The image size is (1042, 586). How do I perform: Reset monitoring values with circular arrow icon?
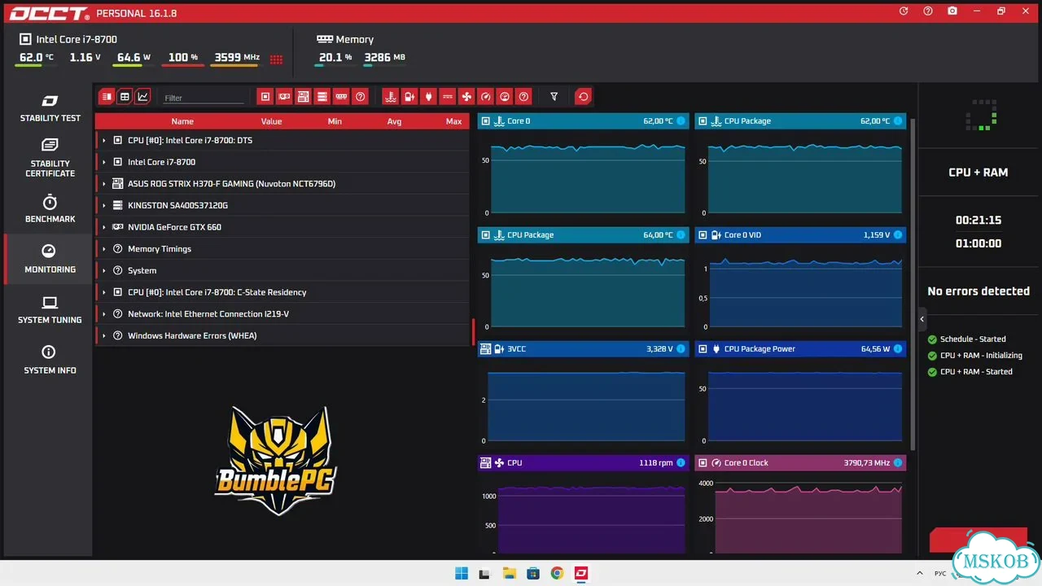point(583,97)
